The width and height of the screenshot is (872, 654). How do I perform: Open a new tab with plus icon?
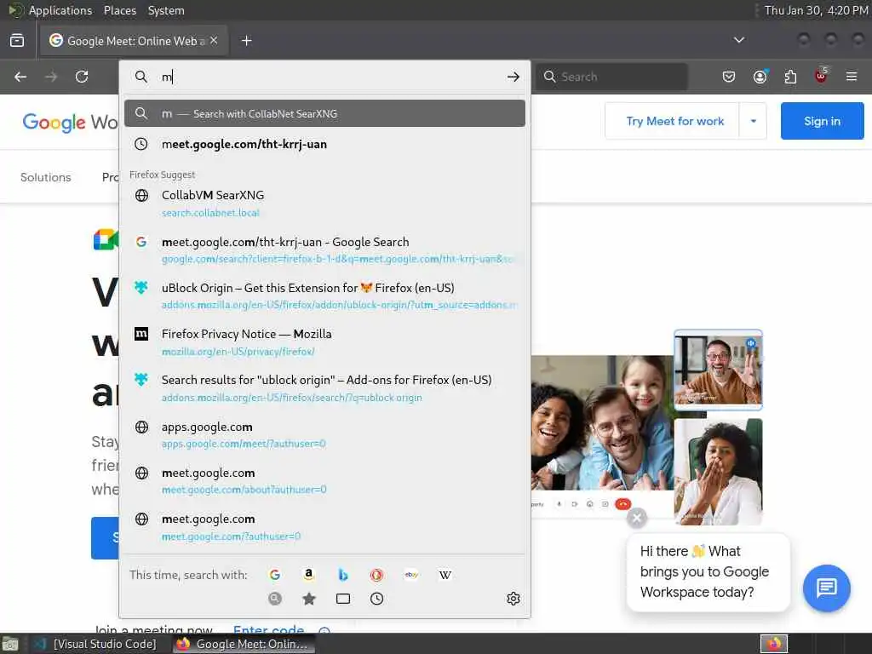coord(247,41)
